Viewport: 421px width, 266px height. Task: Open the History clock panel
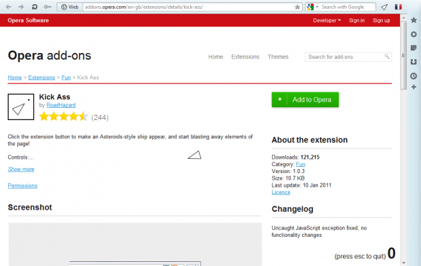(414, 76)
